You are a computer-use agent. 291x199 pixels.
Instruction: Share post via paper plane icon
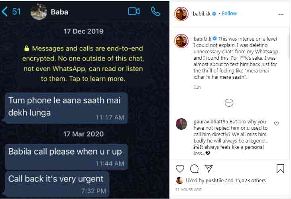(208, 168)
